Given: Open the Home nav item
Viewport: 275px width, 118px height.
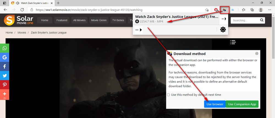Looking at the screenshot, I should coord(45,20).
